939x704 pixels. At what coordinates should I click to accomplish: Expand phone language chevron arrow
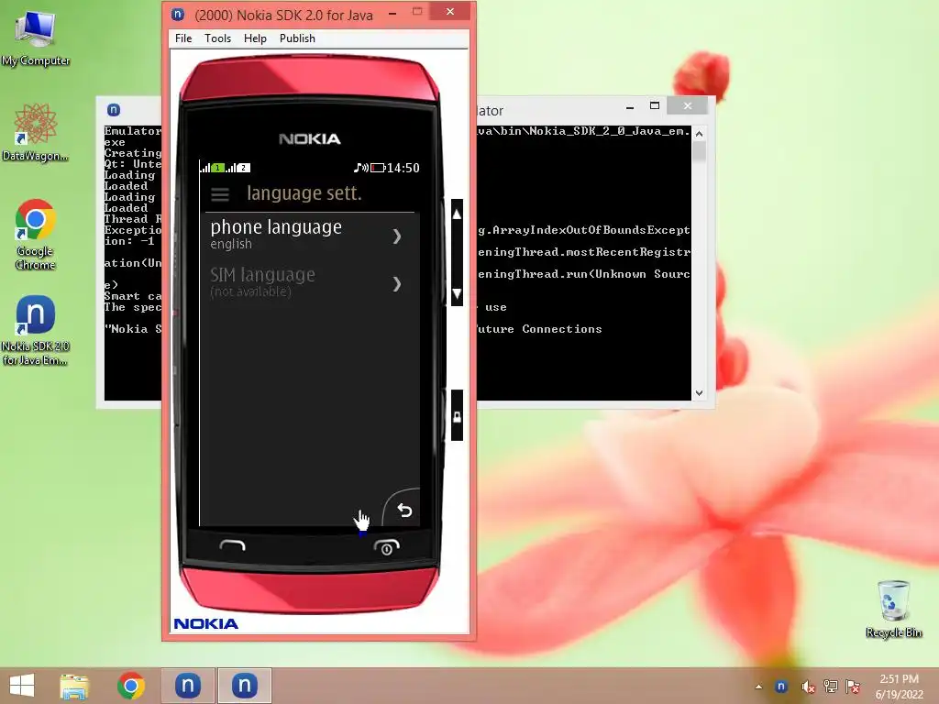(397, 236)
